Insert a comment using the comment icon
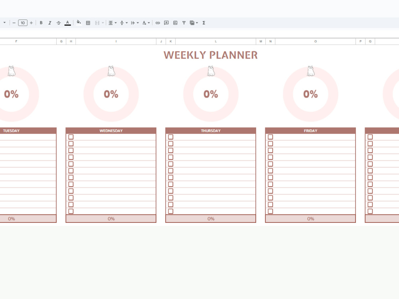The height and width of the screenshot is (299, 399). point(166,23)
